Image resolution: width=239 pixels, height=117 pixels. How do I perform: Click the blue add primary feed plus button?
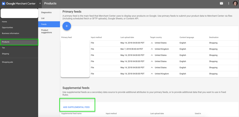(67, 26)
